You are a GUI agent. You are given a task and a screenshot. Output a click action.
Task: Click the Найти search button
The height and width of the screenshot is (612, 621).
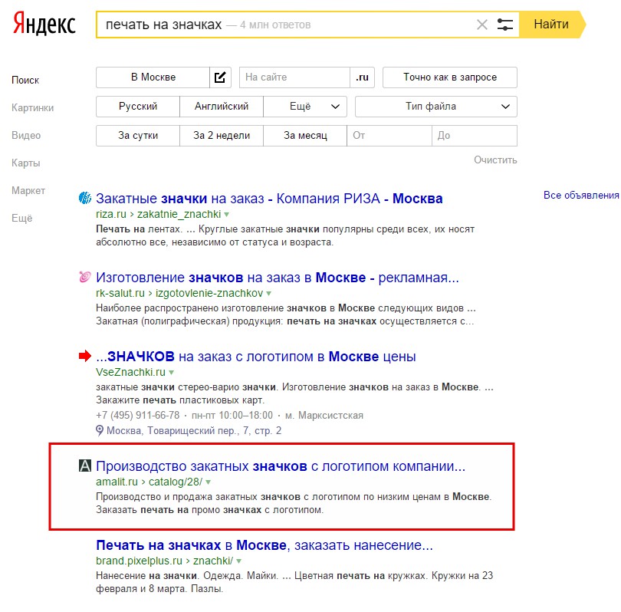point(551,25)
